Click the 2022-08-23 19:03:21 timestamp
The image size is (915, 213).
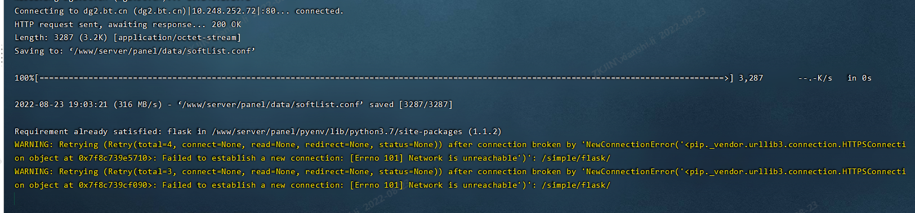pyautogui.click(x=61, y=105)
